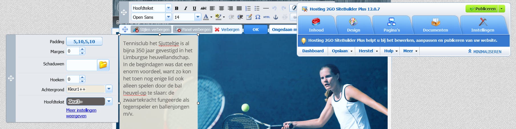This screenshot has width=516, height=129.
Task: Click the redo arrow icon
Action: point(284,8)
